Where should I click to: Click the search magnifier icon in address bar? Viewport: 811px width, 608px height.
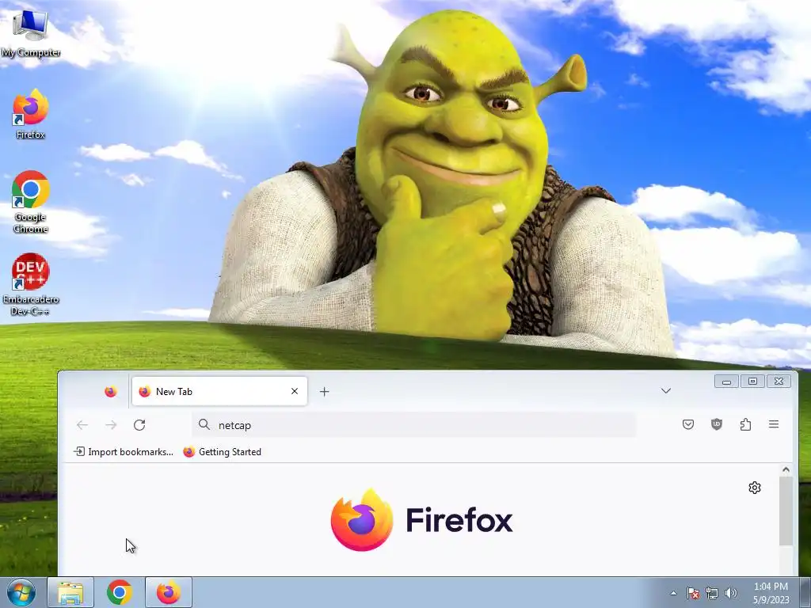coord(204,424)
